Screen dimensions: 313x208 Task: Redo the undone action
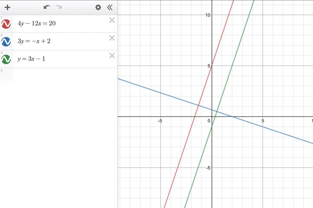click(x=59, y=7)
